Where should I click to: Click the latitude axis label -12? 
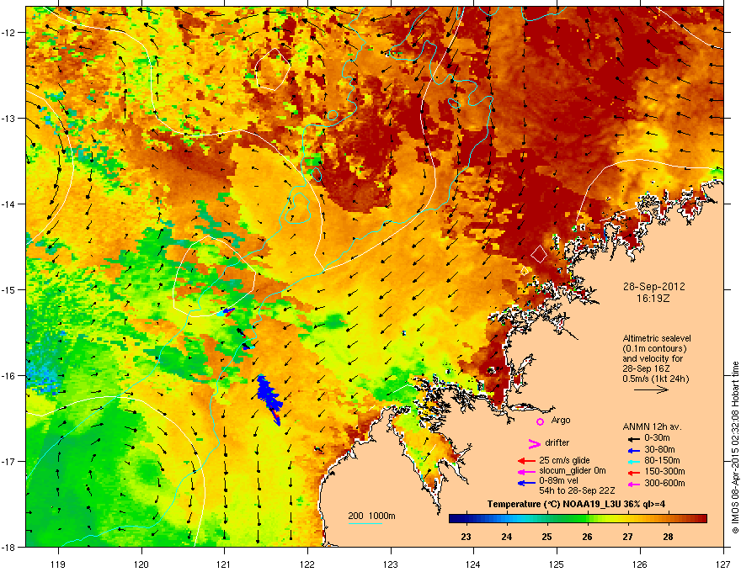8,33
